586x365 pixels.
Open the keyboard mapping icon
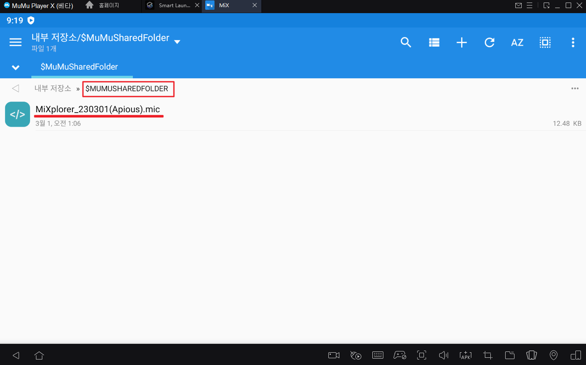click(378, 355)
